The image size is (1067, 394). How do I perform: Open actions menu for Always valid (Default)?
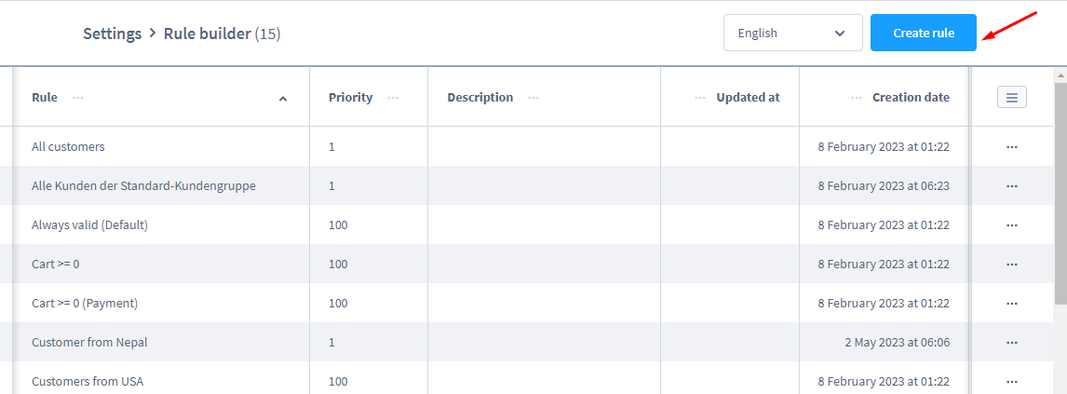pyautogui.click(x=1012, y=225)
